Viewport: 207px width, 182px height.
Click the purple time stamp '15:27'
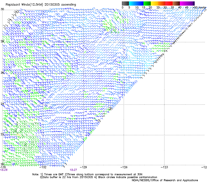(73, 170)
